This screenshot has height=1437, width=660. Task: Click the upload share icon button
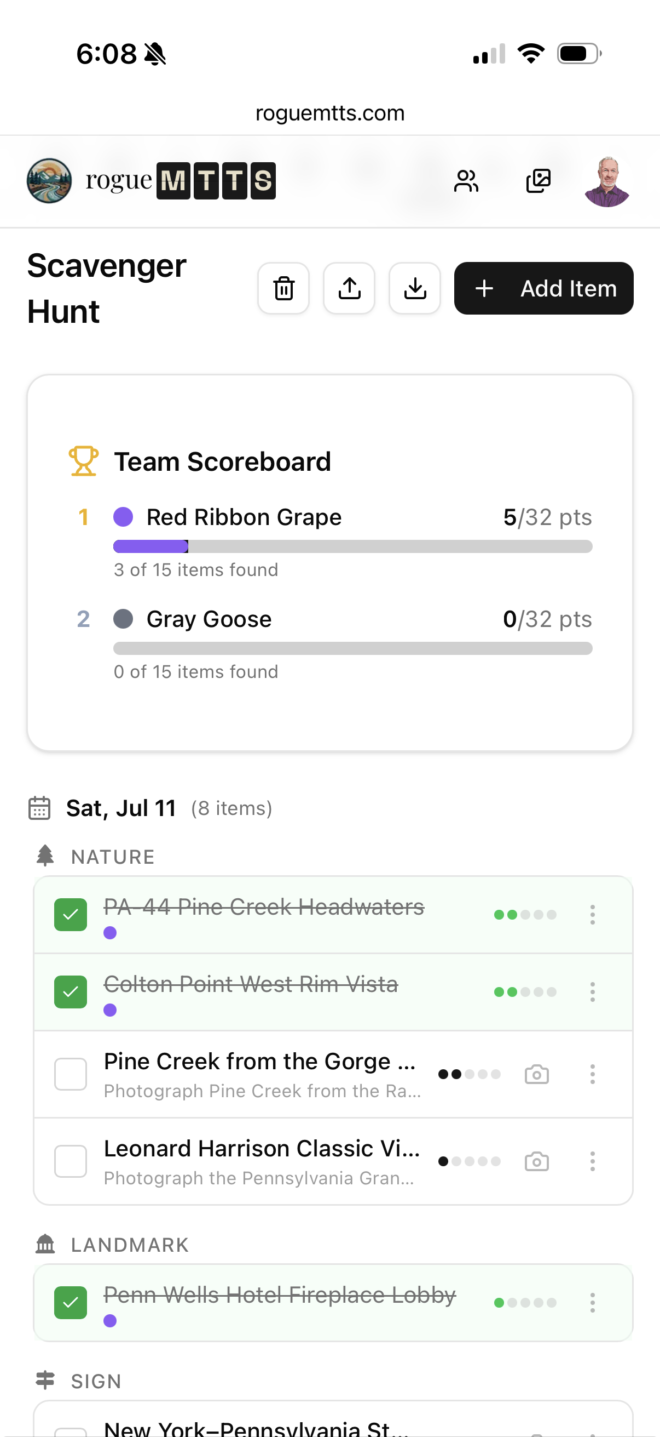pyautogui.click(x=349, y=288)
